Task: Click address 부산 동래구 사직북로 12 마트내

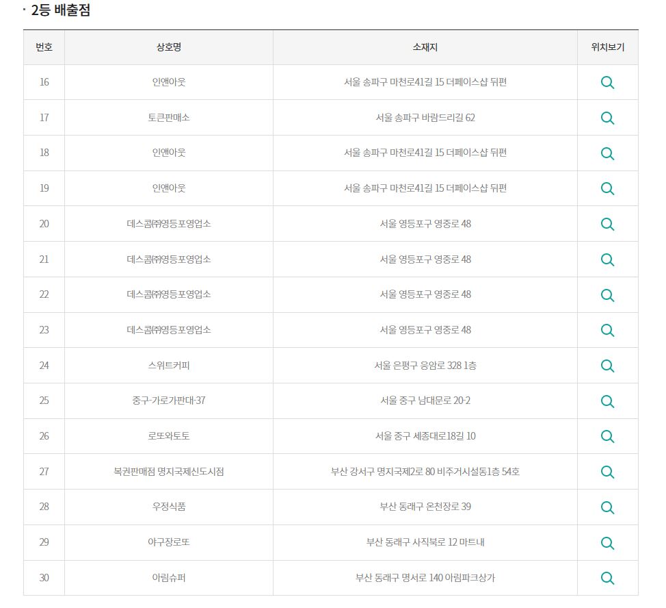Action: (425, 542)
